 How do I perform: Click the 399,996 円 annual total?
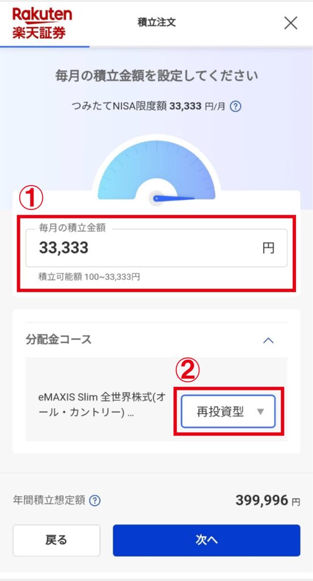pyautogui.click(x=268, y=501)
